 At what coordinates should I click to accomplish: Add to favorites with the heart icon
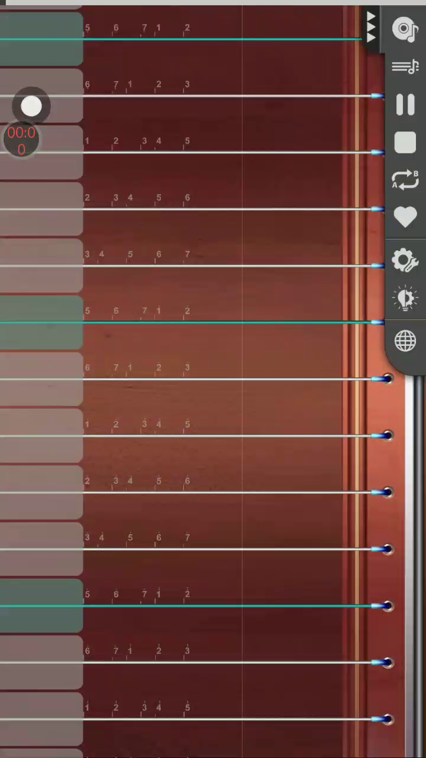(405, 217)
